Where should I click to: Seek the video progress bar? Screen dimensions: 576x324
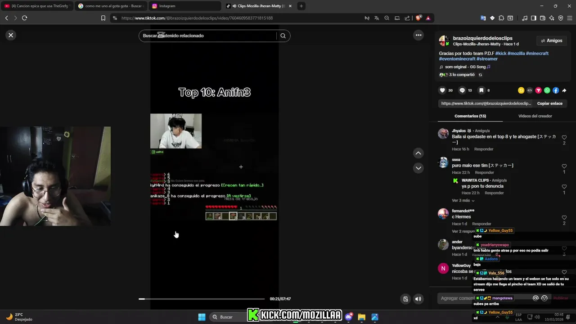(202, 299)
